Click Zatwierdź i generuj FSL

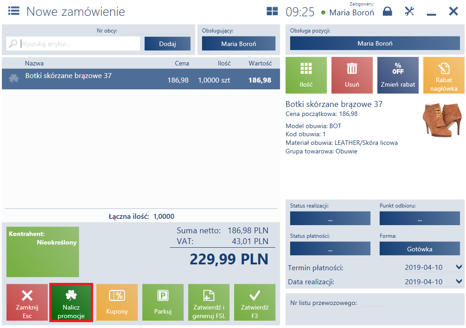[x=209, y=302]
